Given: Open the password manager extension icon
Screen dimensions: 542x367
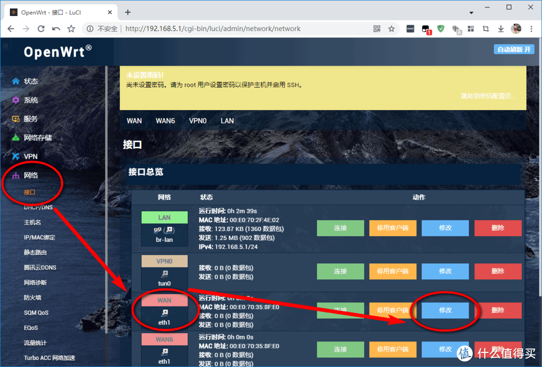Looking at the screenshot, I should point(411,29).
